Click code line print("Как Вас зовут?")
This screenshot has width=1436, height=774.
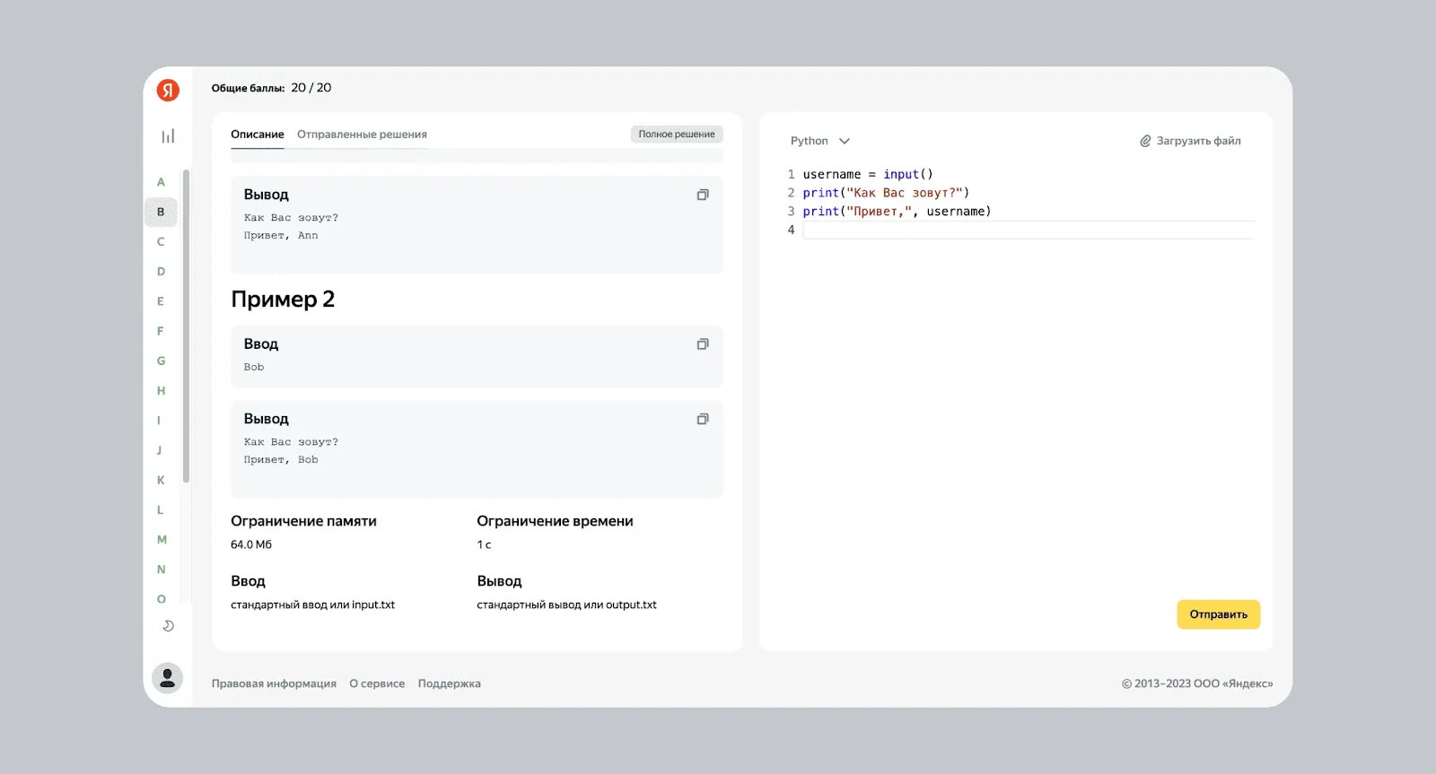[x=886, y=193]
